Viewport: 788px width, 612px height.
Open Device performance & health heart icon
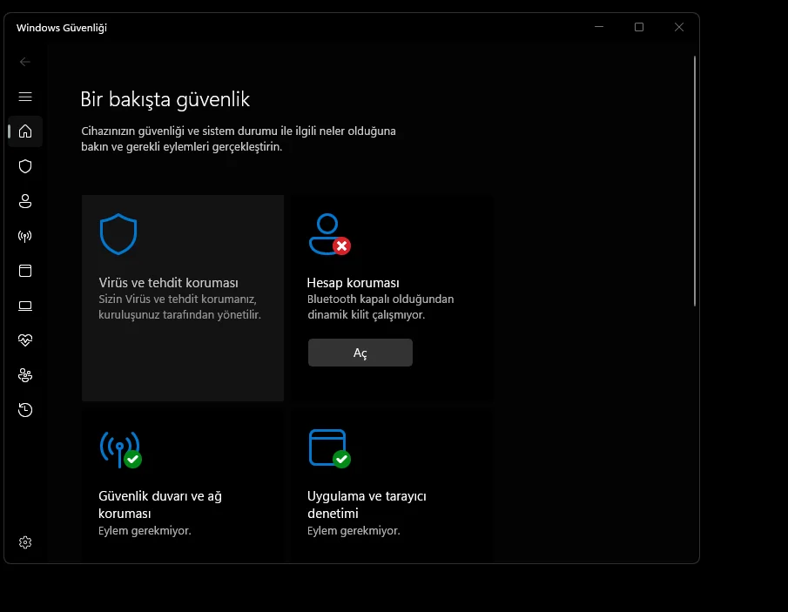point(25,340)
